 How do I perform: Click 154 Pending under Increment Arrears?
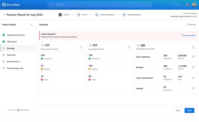(x=93, y=67)
